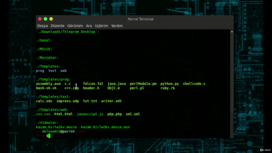The height and width of the screenshot is (153, 272).
Task: Click shellcode.s file name
Action: point(194,84)
